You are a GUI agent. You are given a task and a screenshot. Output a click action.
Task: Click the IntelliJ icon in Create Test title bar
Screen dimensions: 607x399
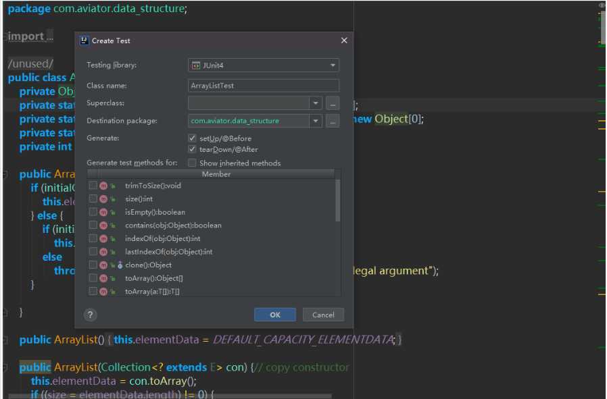[x=84, y=41]
